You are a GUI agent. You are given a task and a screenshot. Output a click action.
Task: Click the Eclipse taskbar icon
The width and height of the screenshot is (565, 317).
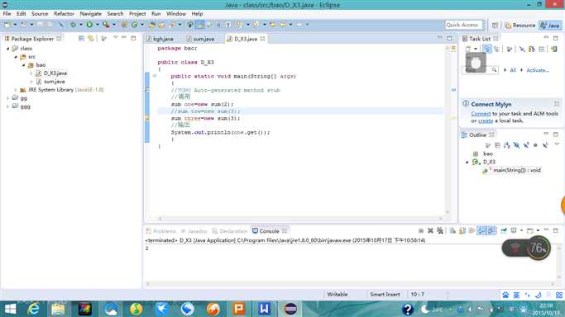(x=290, y=309)
